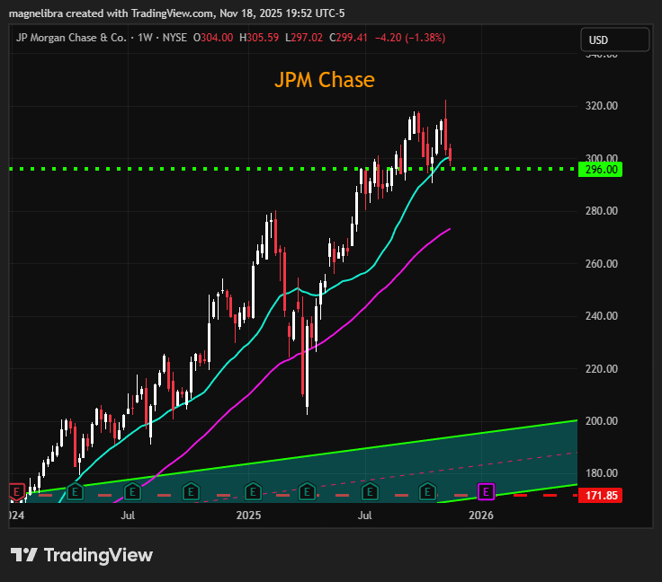
Task: Click the green earnings marker between 2025 and Jul 2025
Action: click(307, 491)
